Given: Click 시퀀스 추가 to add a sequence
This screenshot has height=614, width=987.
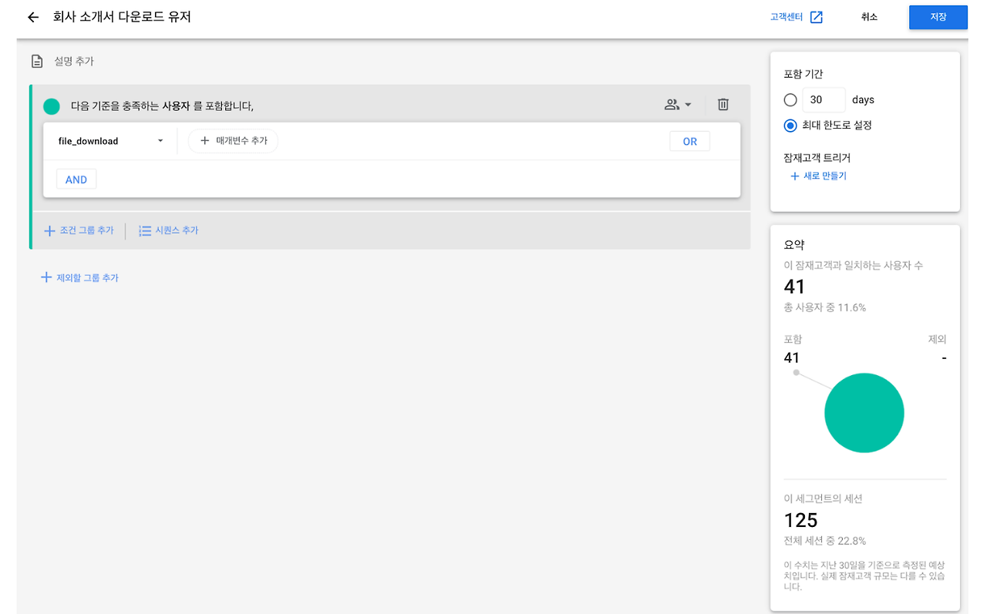Looking at the screenshot, I should pos(168,230).
